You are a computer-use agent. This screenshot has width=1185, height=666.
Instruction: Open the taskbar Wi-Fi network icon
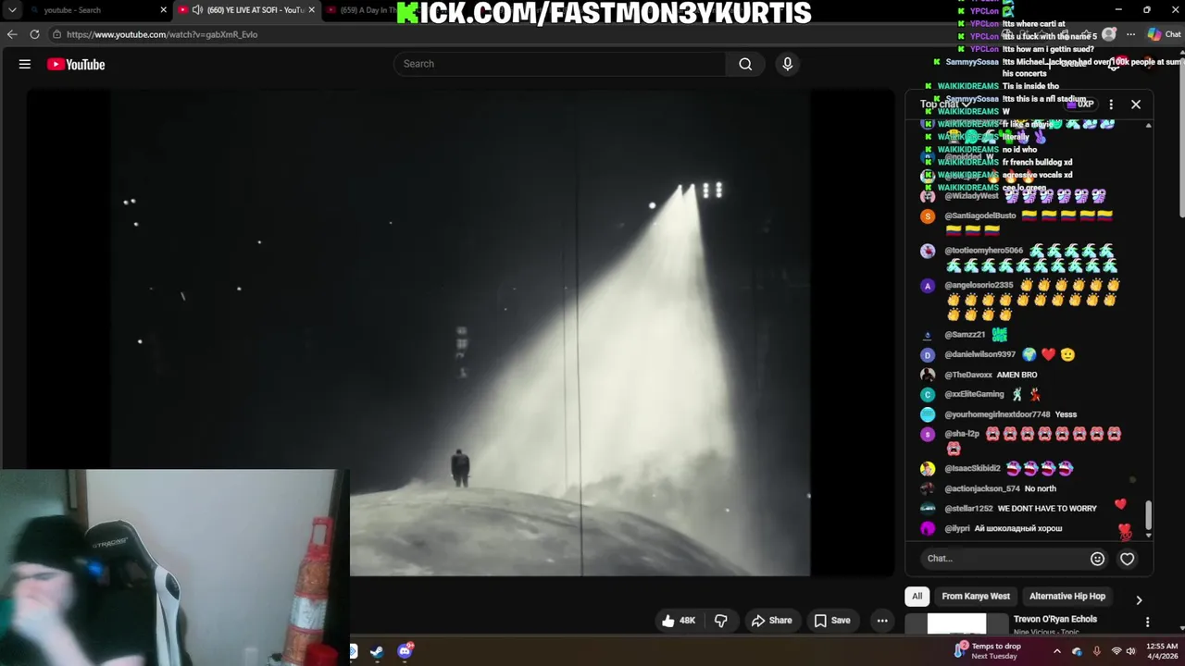point(1116,651)
